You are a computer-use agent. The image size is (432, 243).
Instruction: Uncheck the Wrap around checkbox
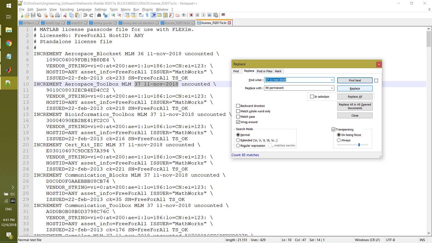pos(238,122)
